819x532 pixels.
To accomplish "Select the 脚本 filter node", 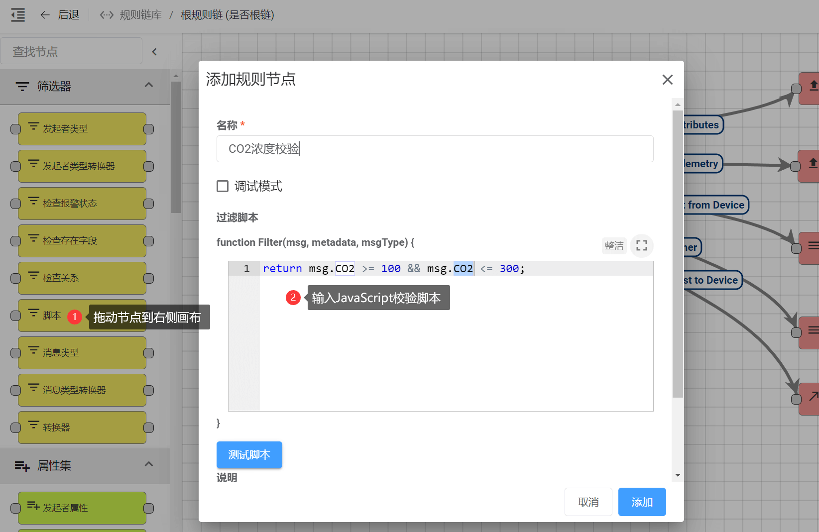I will click(82, 316).
